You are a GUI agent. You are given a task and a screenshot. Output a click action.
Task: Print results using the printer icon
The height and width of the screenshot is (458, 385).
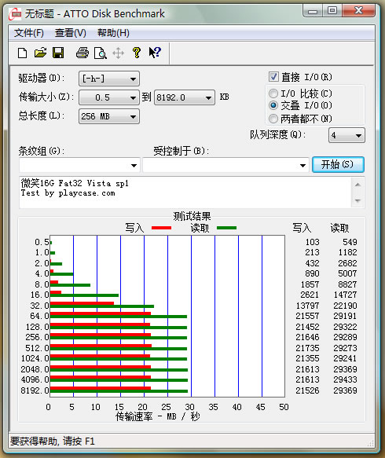click(x=82, y=53)
